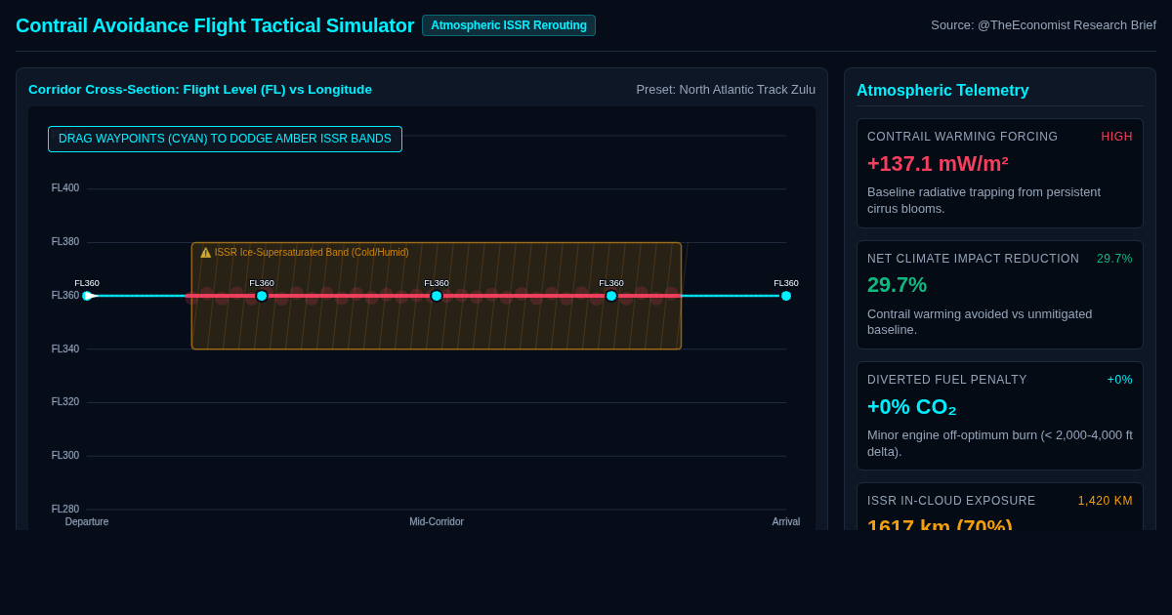1172x615 pixels.
Task: Select the second cyan waypoint labeled FL360
Action: click(262, 296)
